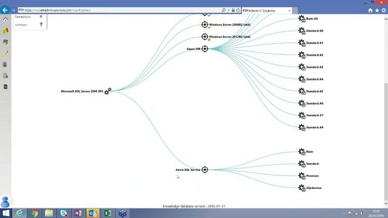388x218 pixels.
Task: Close the Refresh IT Solutions tab
Action: coord(290,11)
